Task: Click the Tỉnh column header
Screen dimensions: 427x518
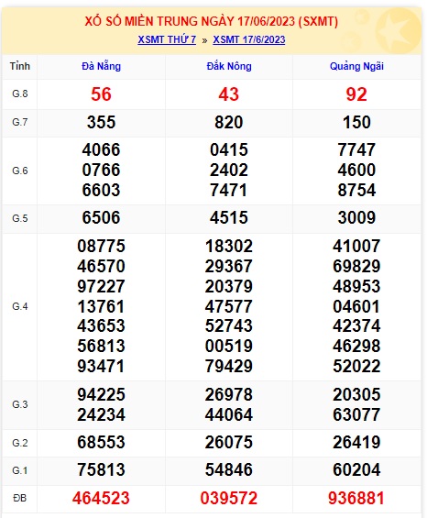Action: click(20, 66)
